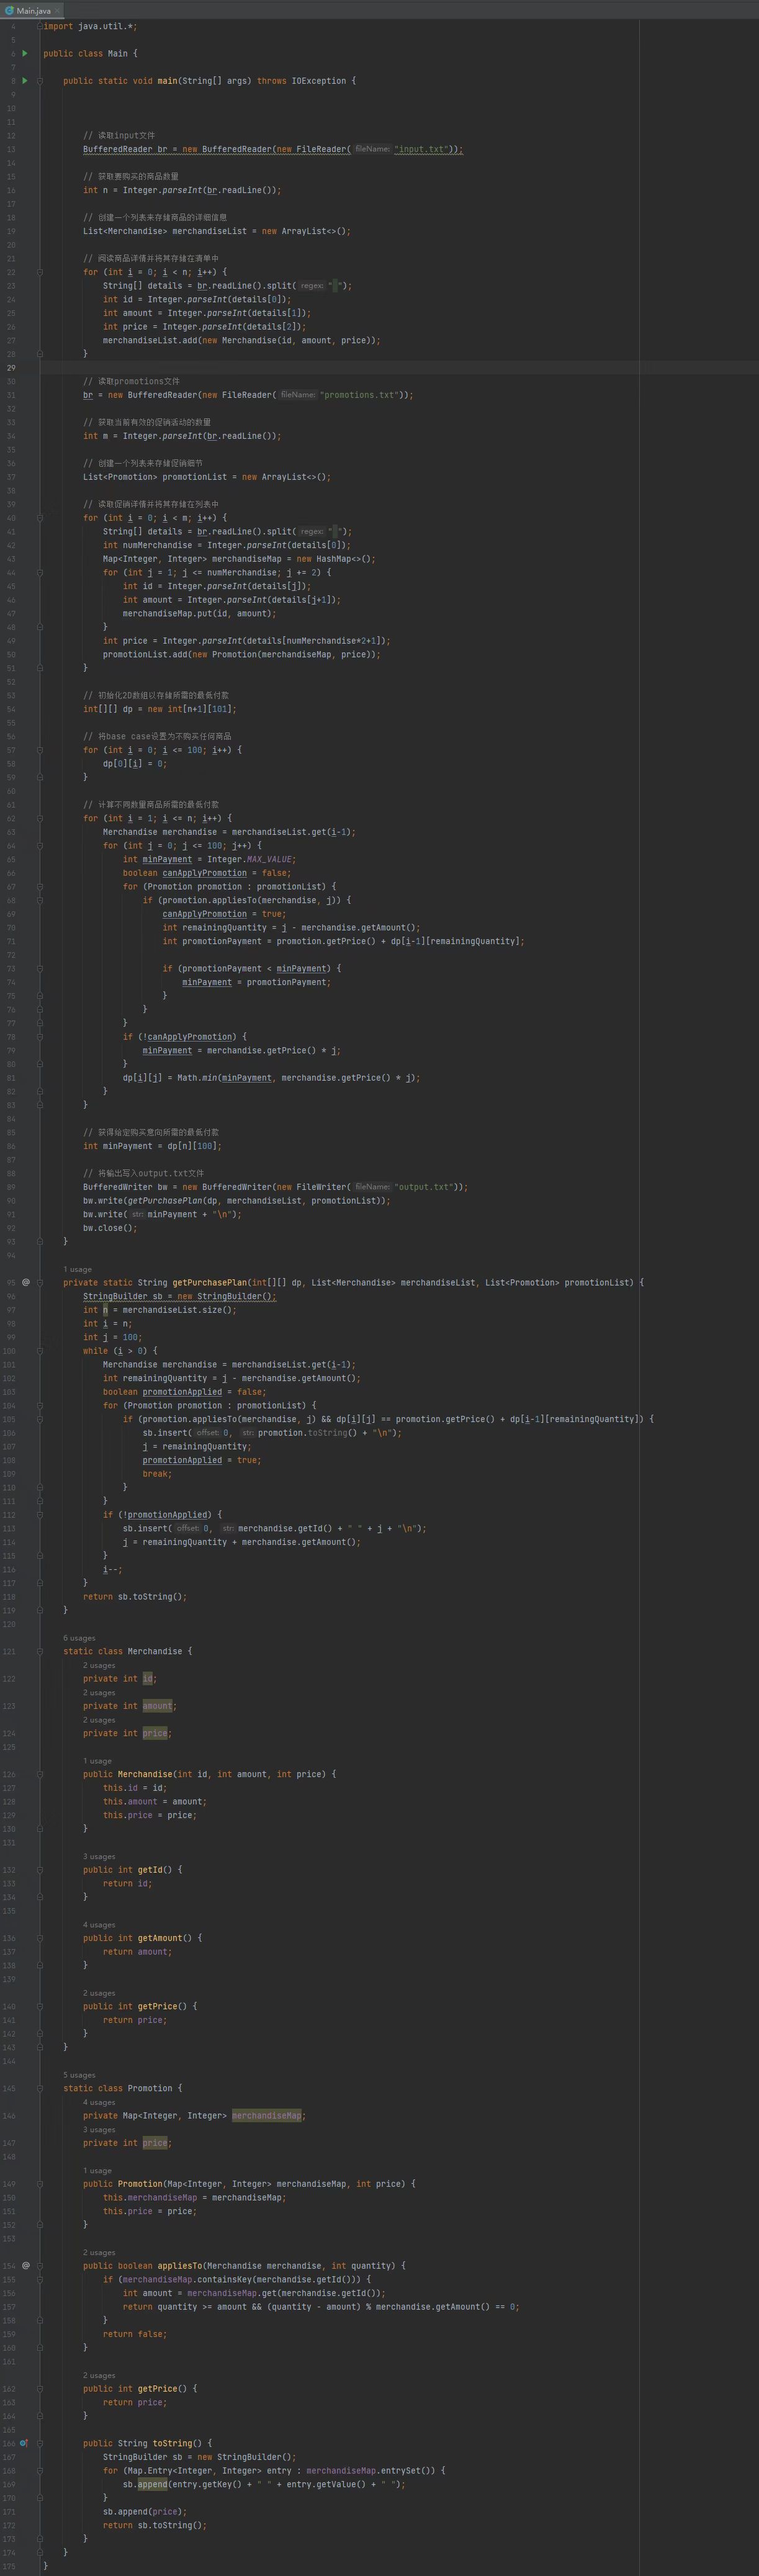Screen dimensions: 759x2576
Task: Fold the while loop in getPurchasePlan
Action: 40,1351
